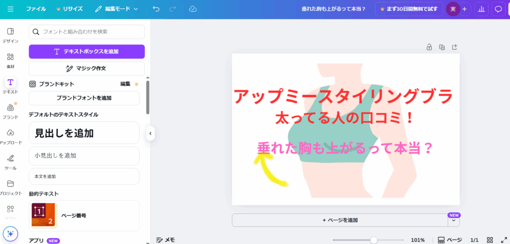Open the ページ page view
This screenshot has width=510, height=244.
tap(450, 240)
